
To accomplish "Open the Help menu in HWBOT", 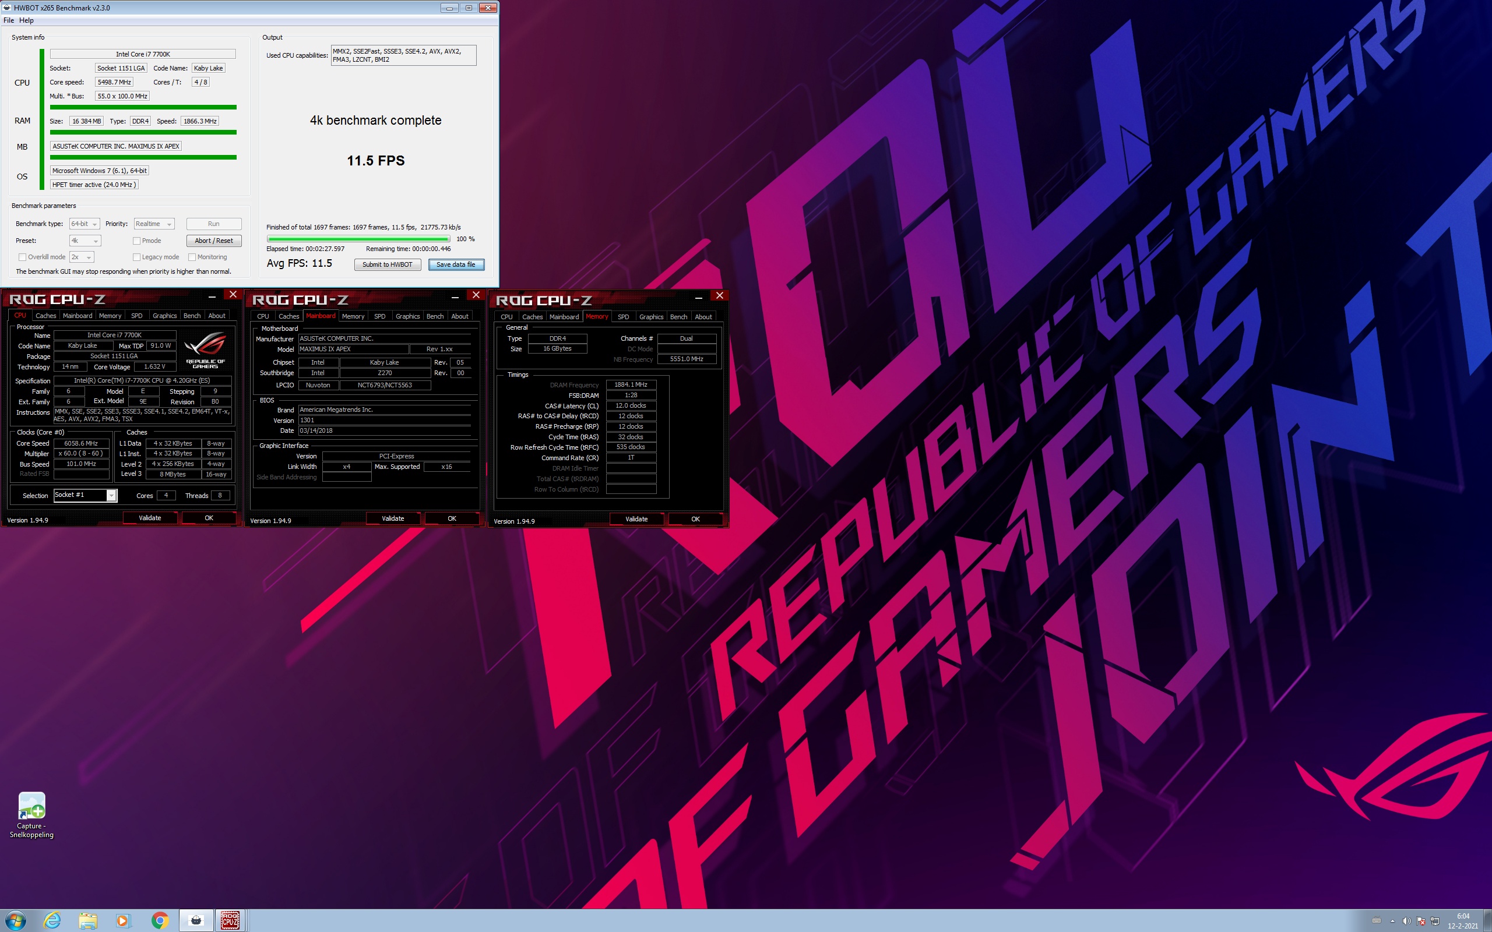I will [26, 20].
